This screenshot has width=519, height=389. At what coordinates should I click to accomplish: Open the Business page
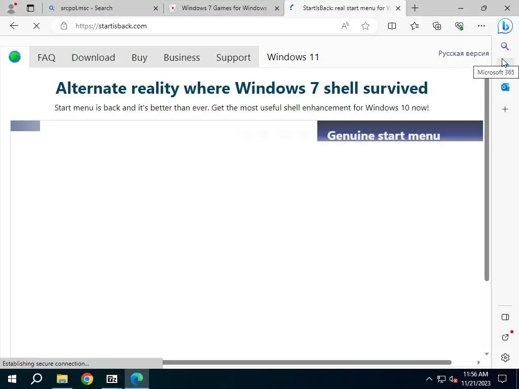click(182, 57)
